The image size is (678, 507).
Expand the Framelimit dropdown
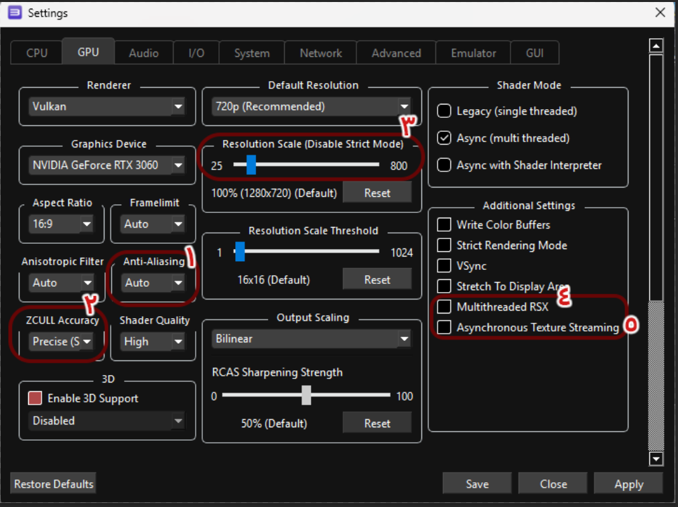pyautogui.click(x=153, y=224)
